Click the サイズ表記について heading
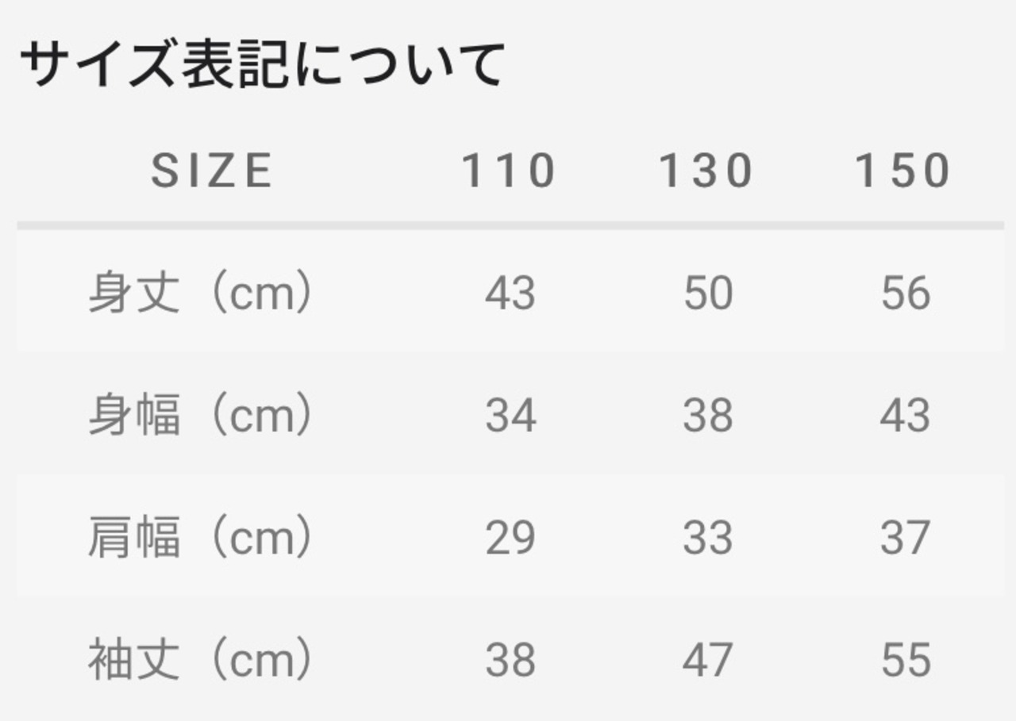The image size is (1016, 721). tap(262, 64)
